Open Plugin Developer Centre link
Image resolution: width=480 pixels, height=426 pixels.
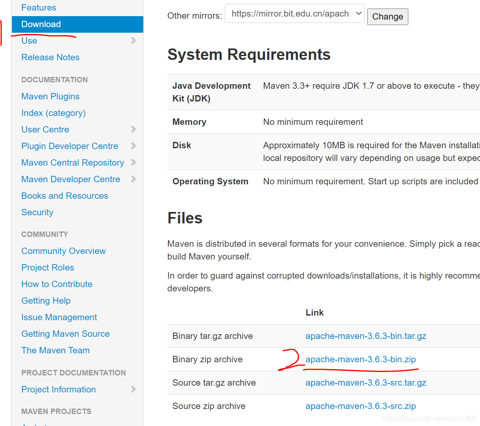pyautogui.click(x=70, y=146)
